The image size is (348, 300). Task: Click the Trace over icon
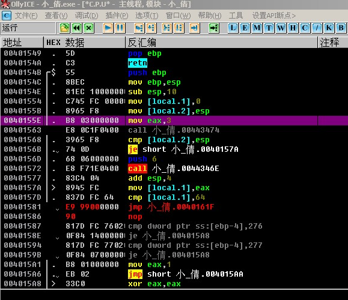coord(179,28)
